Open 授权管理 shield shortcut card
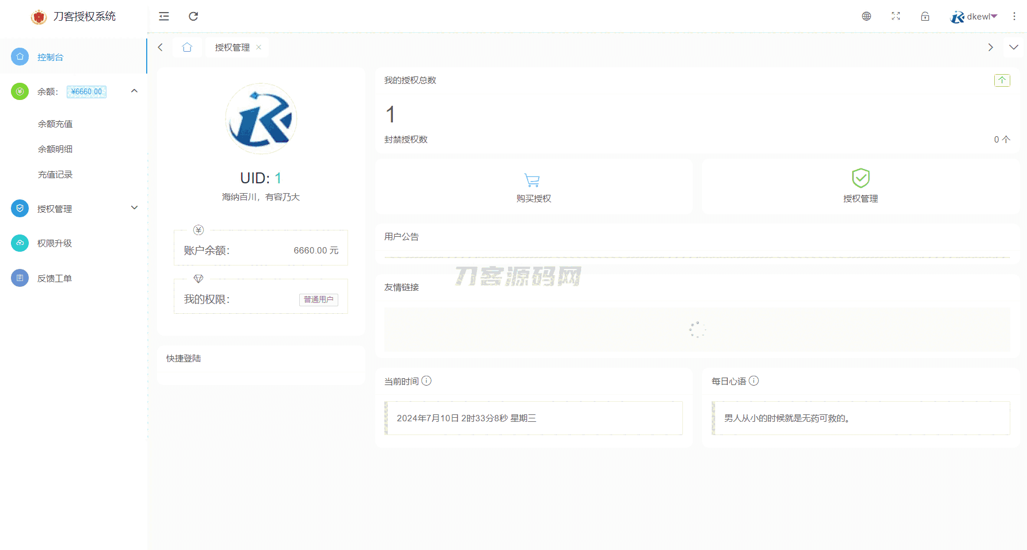1027x550 pixels. [860, 187]
